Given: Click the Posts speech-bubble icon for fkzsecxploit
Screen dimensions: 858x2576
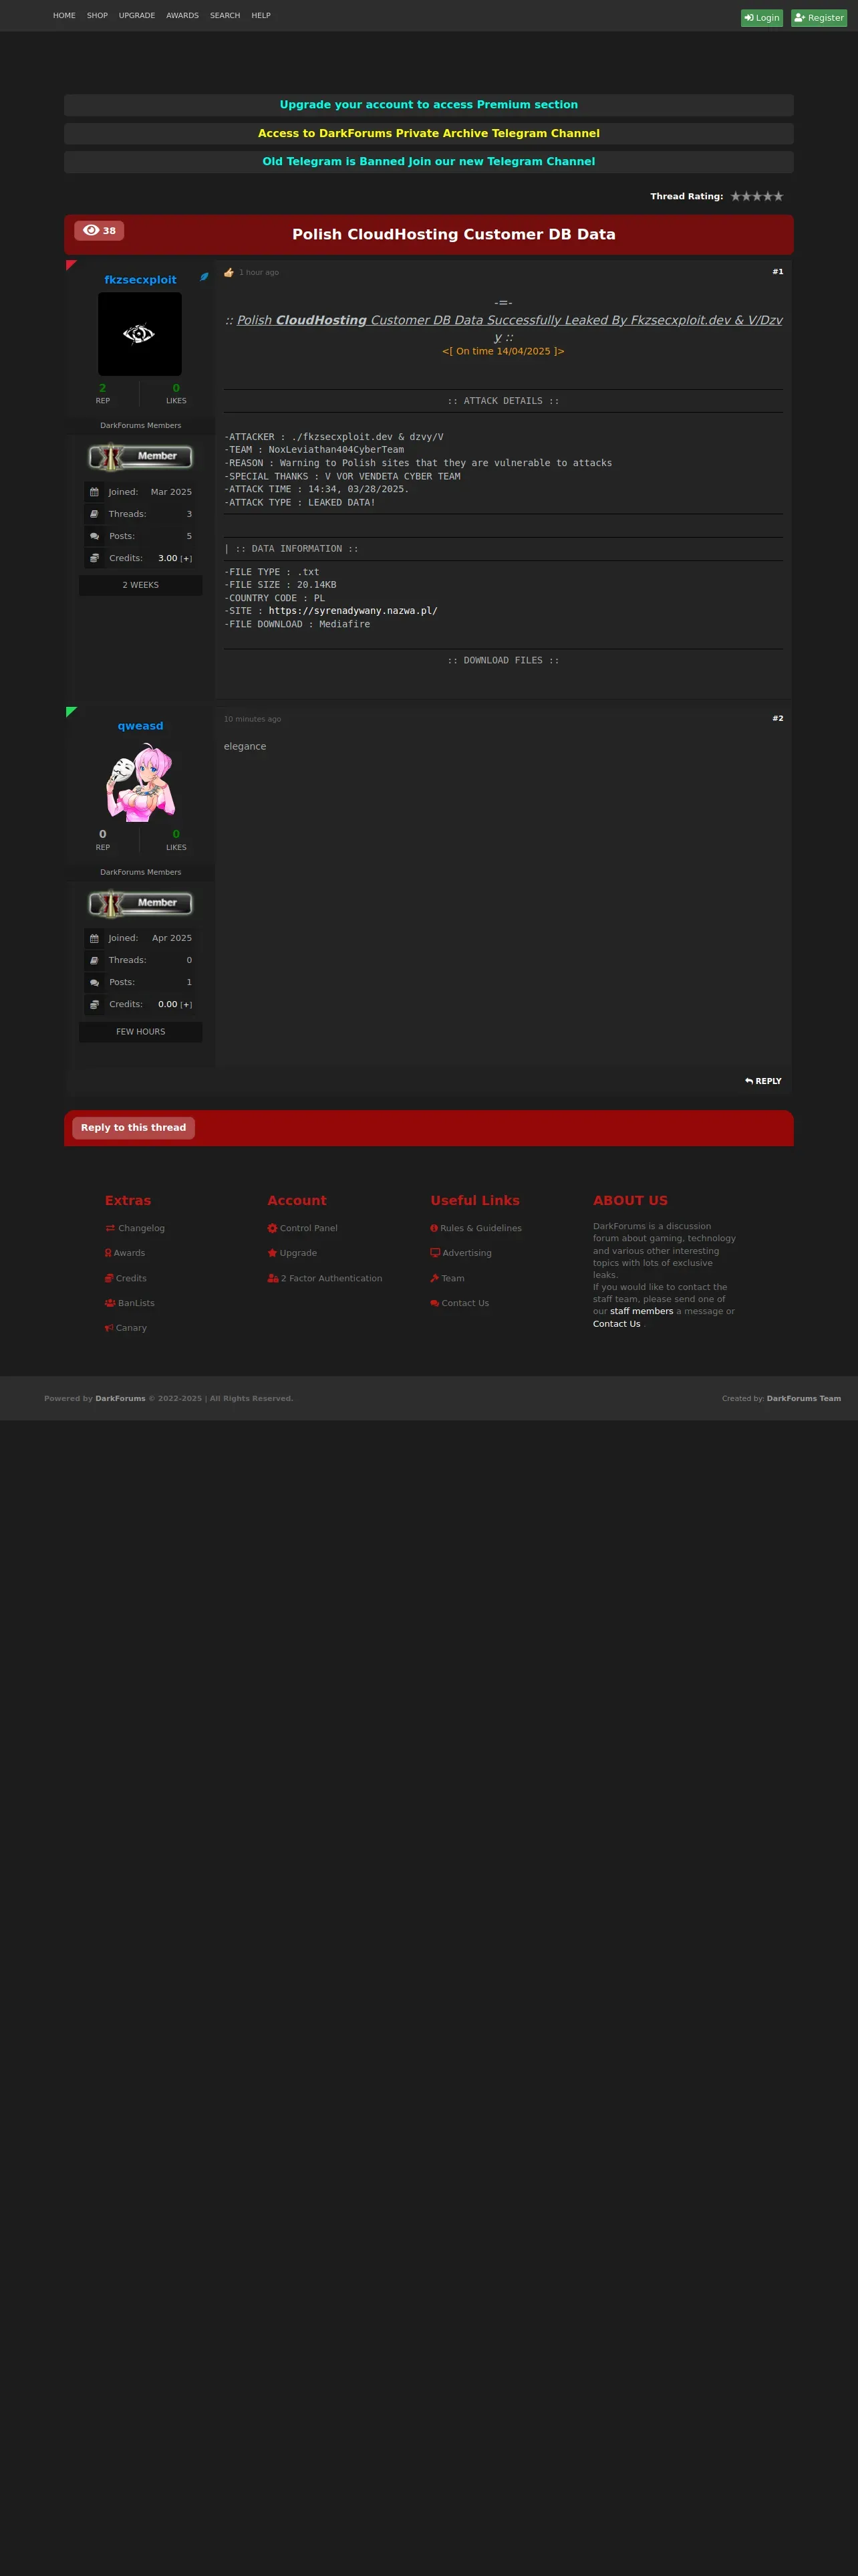Looking at the screenshot, I should coord(94,536).
